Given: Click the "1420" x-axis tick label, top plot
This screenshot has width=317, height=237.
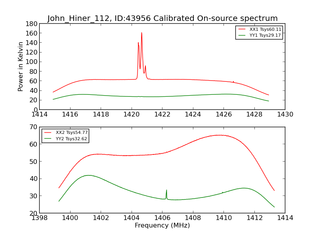Looking at the screenshot, I should pyautogui.click(x=132, y=115).
